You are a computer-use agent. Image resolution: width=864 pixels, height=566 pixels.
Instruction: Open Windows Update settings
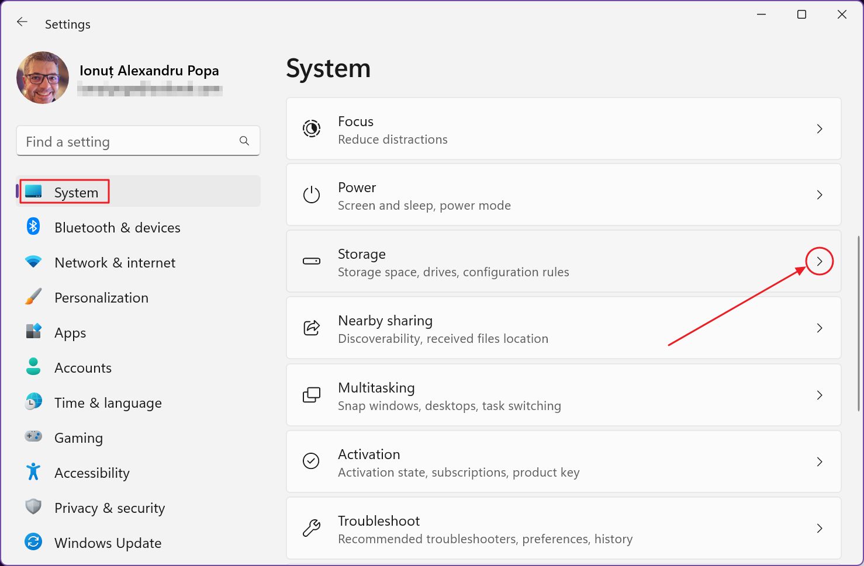click(108, 543)
